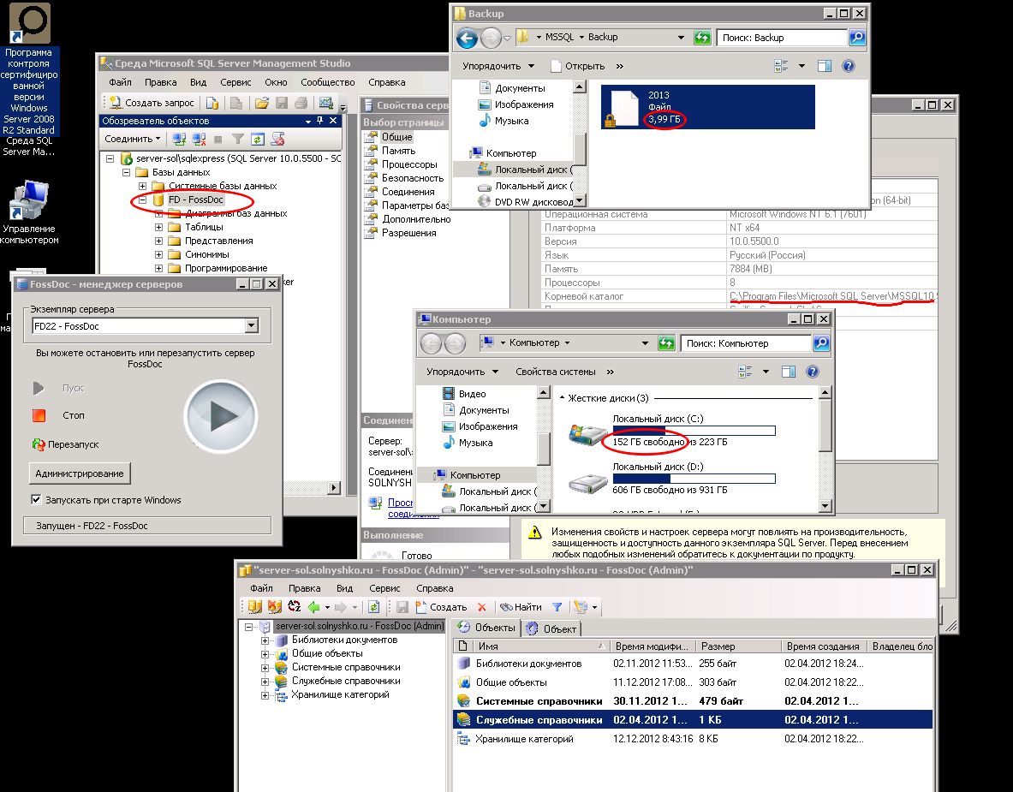This screenshot has height=792, width=1013.
Task: Expand the Системные базы данных folder
Action: click(x=142, y=186)
